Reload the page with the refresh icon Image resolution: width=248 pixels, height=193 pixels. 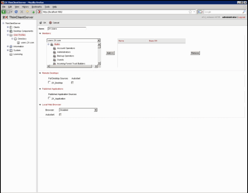[16, 12]
